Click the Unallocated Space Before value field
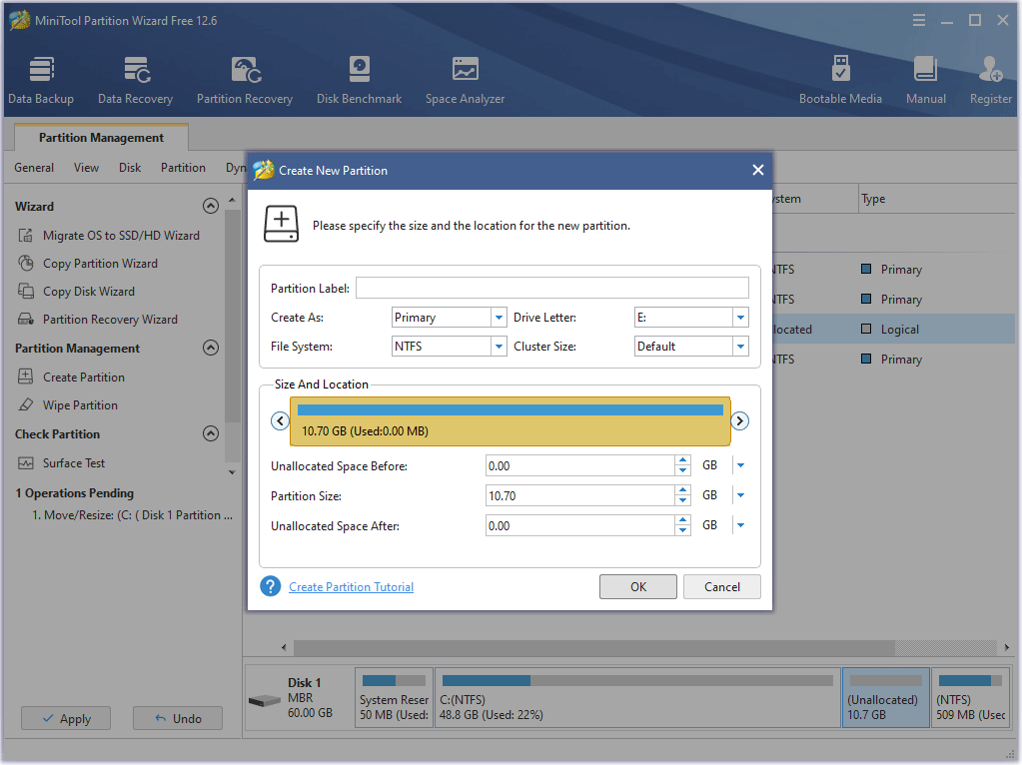Screen dimensions: 1022x765 (580, 465)
